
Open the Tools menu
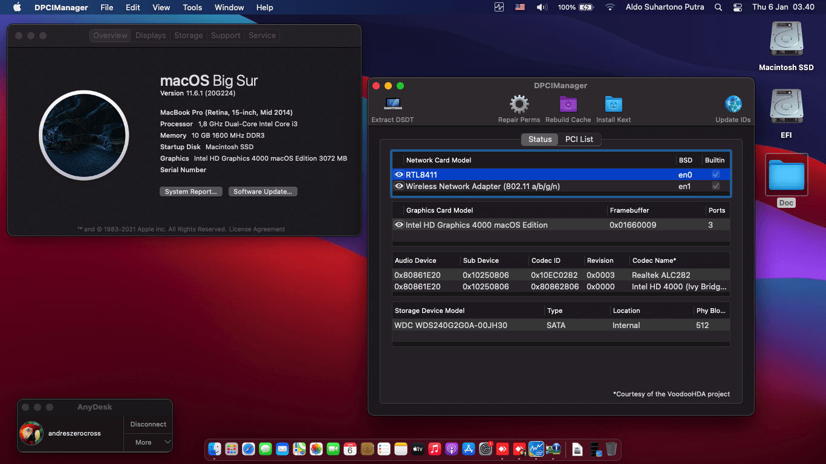(x=192, y=7)
